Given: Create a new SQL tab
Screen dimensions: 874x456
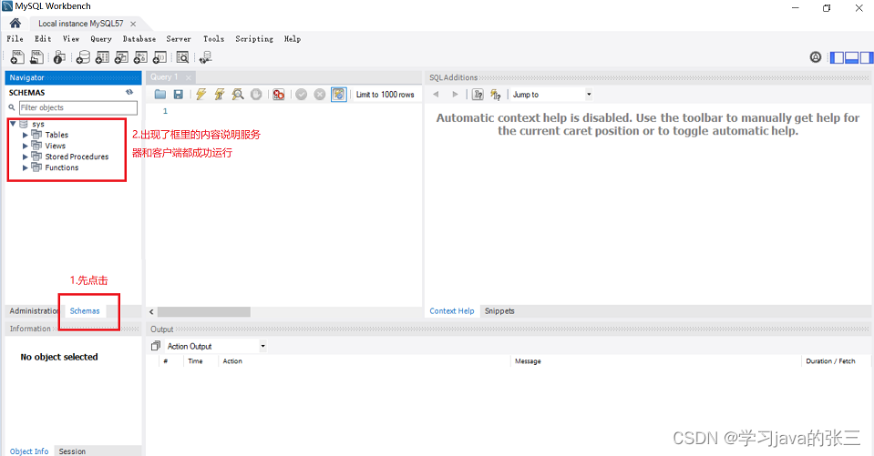Looking at the screenshot, I should click(17, 56).
